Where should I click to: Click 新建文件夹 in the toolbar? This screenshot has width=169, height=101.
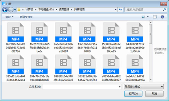coord(26,17)
